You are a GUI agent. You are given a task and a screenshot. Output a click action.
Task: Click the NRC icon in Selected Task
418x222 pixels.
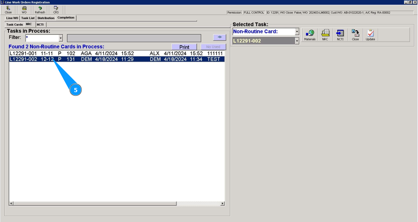pos(325,35)
